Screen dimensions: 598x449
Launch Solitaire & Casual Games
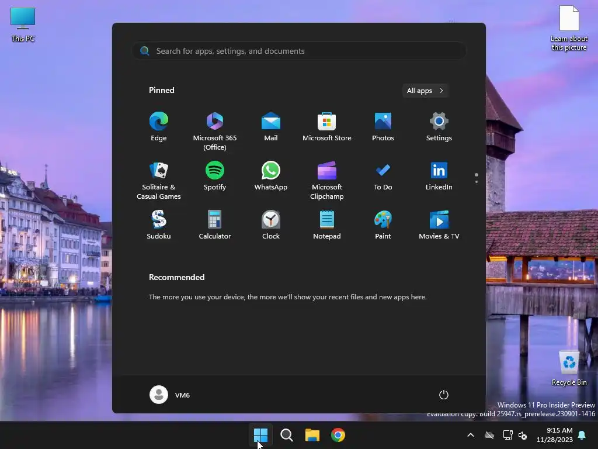coord(159,180)
